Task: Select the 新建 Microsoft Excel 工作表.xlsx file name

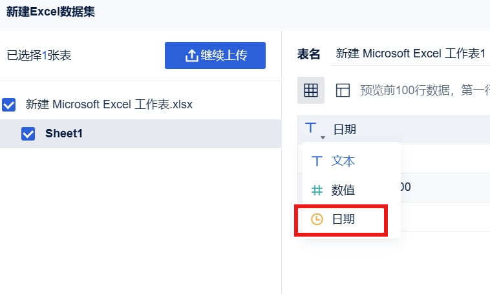Action: pyautogui.click(x=109, y=104)
